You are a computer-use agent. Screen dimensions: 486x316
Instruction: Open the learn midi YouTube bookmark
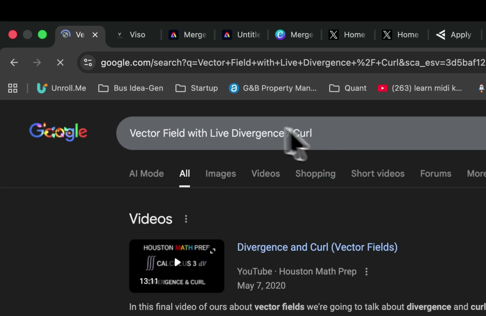420,88
